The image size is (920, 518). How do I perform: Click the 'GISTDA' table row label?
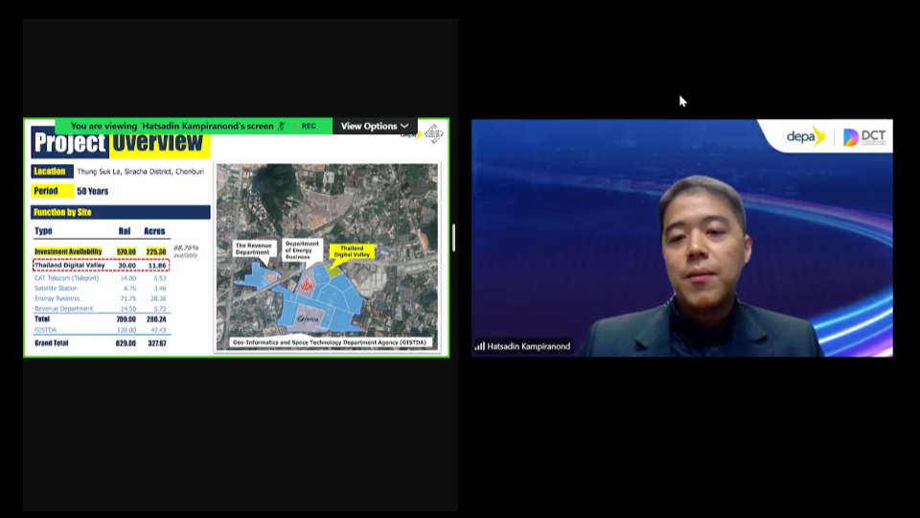coord(46,330)
